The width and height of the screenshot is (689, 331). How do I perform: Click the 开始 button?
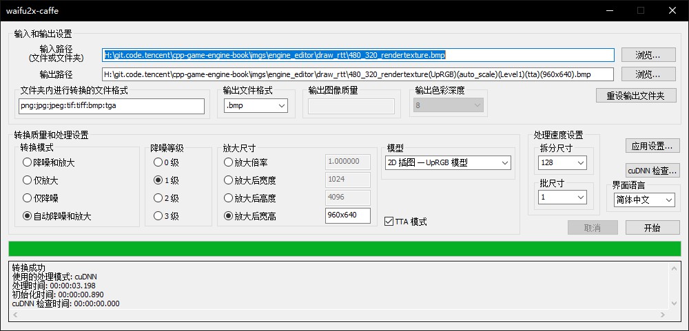[652, 227]
